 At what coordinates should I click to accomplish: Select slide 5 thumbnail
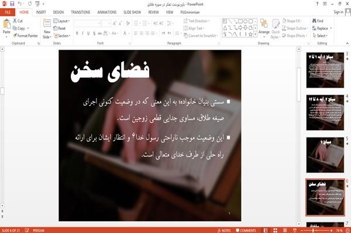325,155
